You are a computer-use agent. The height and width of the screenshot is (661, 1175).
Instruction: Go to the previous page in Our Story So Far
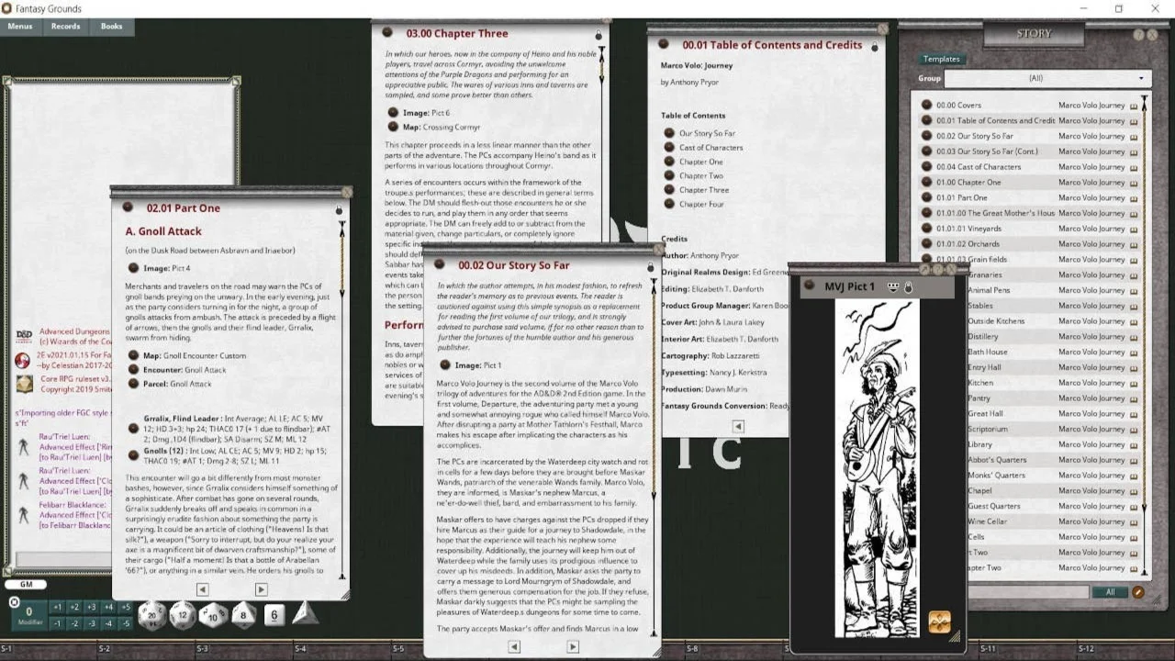click(513, 646)
